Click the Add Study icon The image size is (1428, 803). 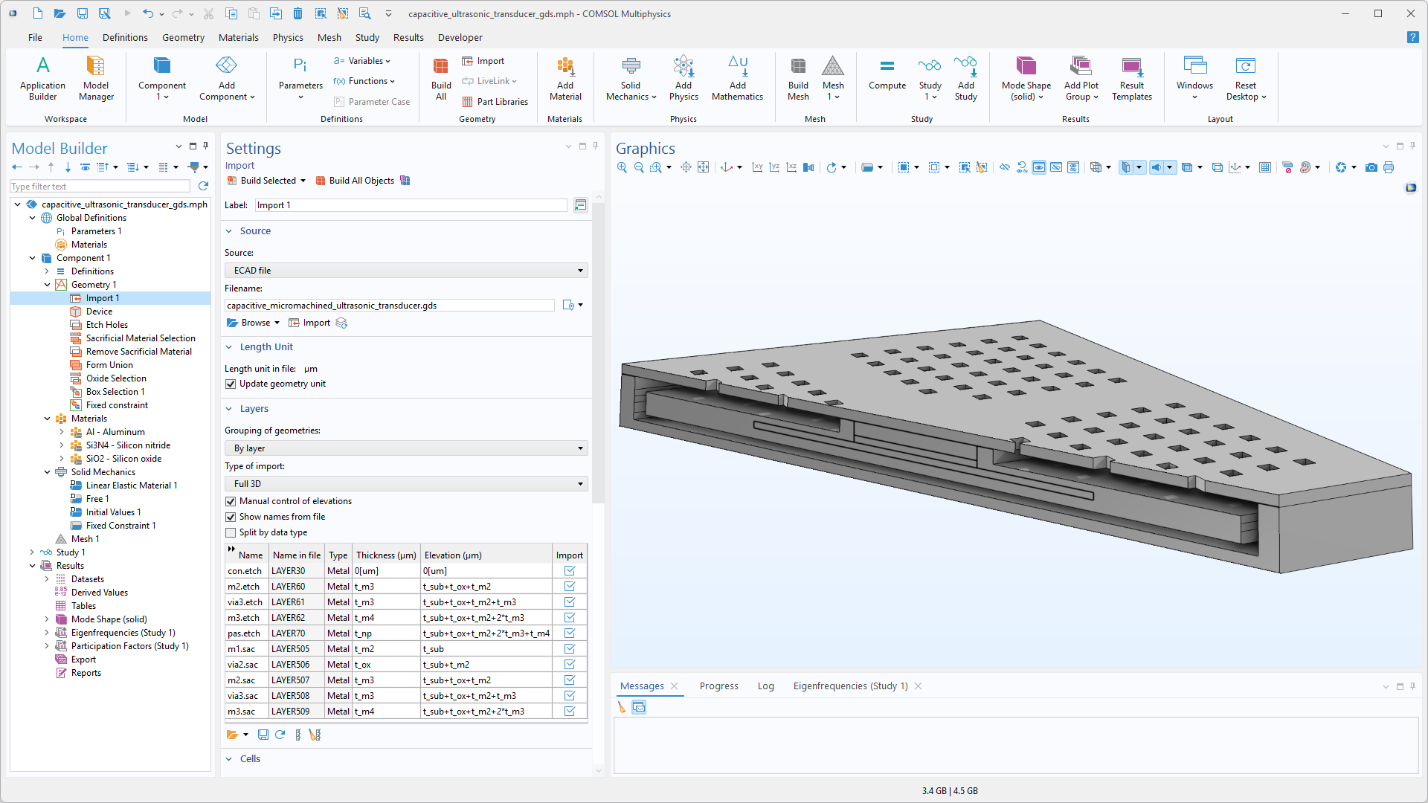coord(966,78)
